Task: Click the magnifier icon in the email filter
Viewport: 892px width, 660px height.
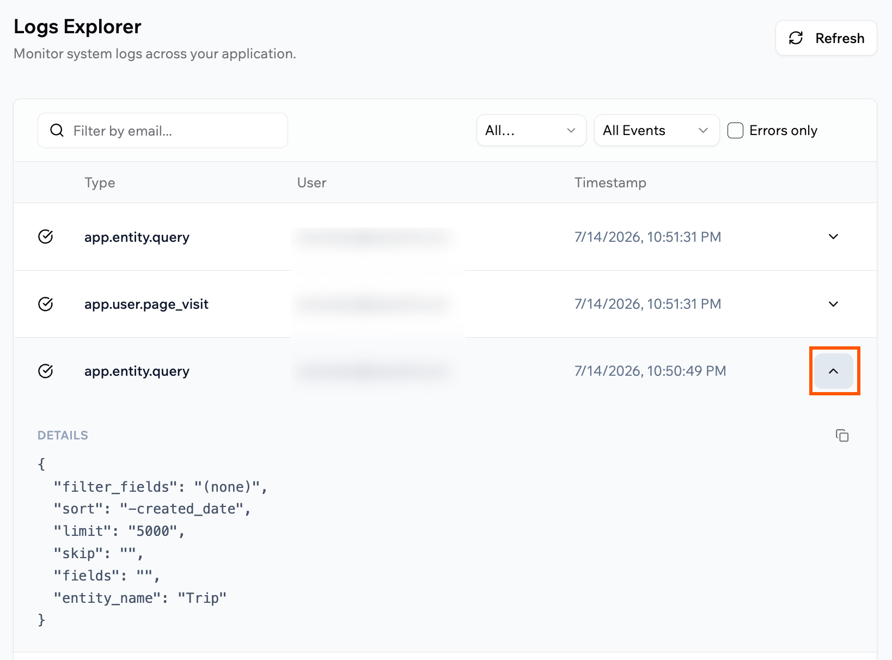Action: pyautogui.click(x=57, y=130)
